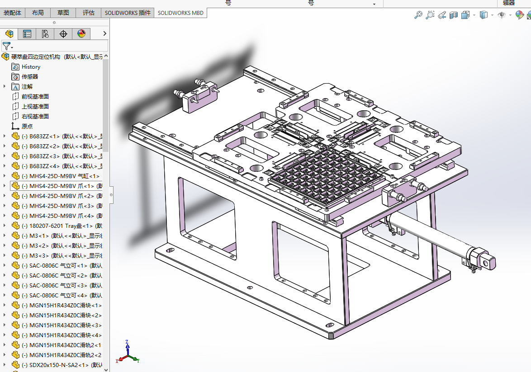Click the Zoom to Fit magnifier icon
The height and width of the screenshot is (372, 531).
(x=418, y=15)
